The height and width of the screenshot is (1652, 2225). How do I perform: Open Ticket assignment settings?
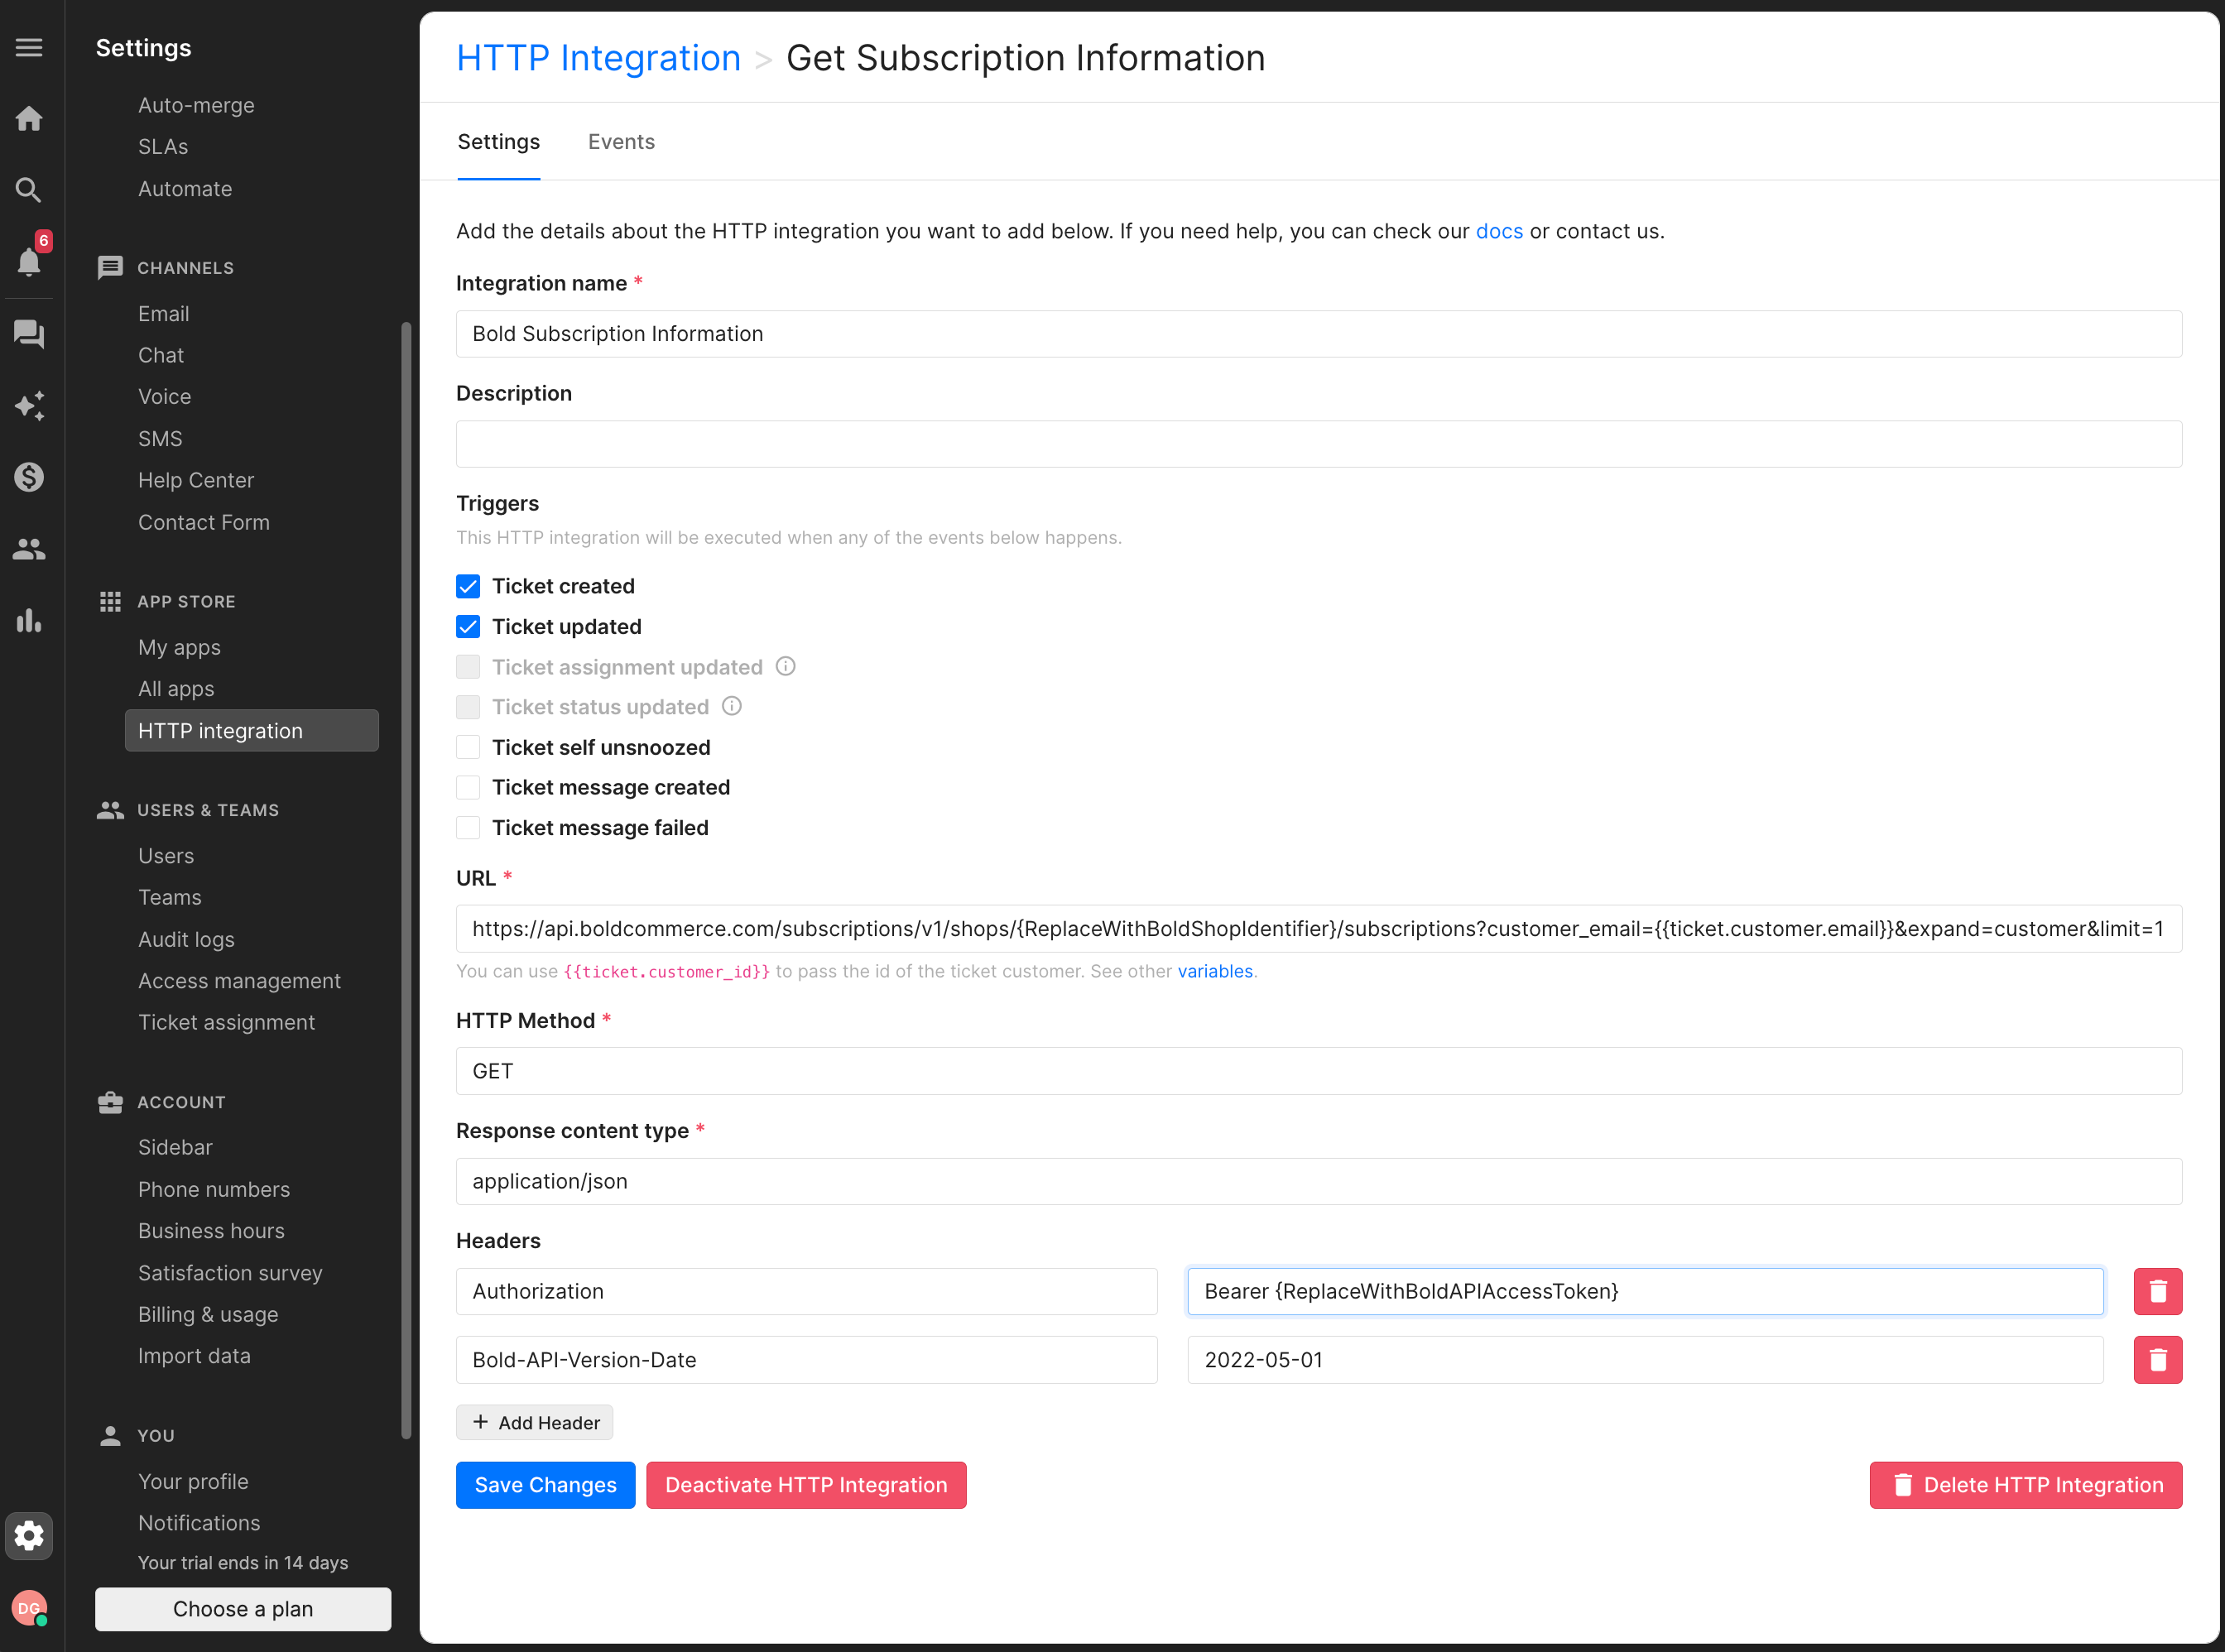(x=226, y=1022)
